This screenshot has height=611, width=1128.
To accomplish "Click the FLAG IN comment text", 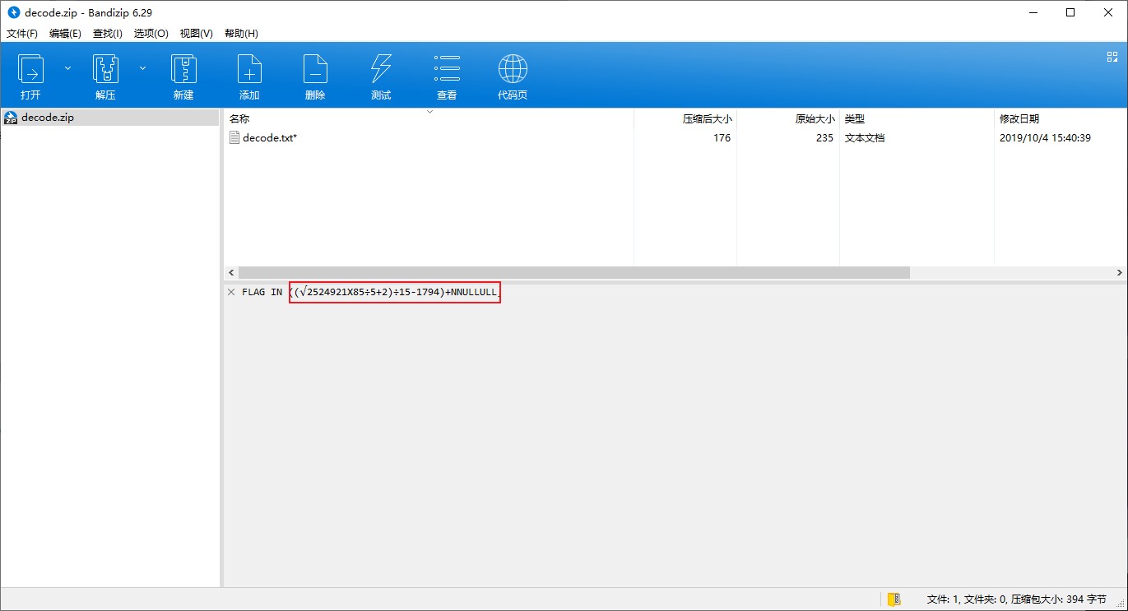I will pyautogui.click(x=370, y=292).
